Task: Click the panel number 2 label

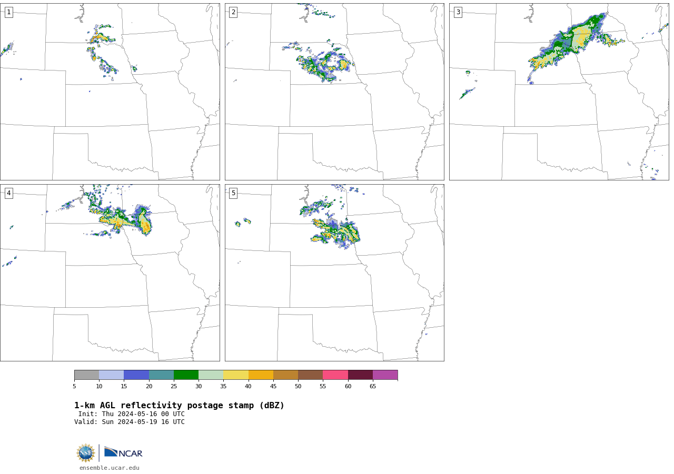Action: [x=233, y=12]
